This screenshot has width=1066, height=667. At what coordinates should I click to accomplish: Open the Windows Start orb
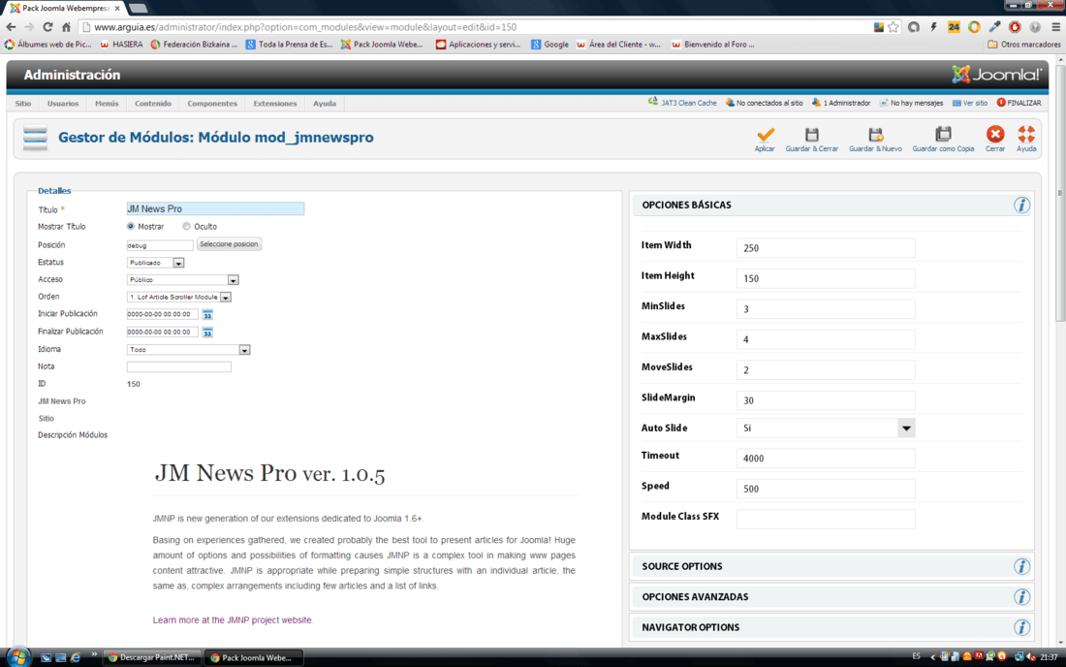coord(17,656)
